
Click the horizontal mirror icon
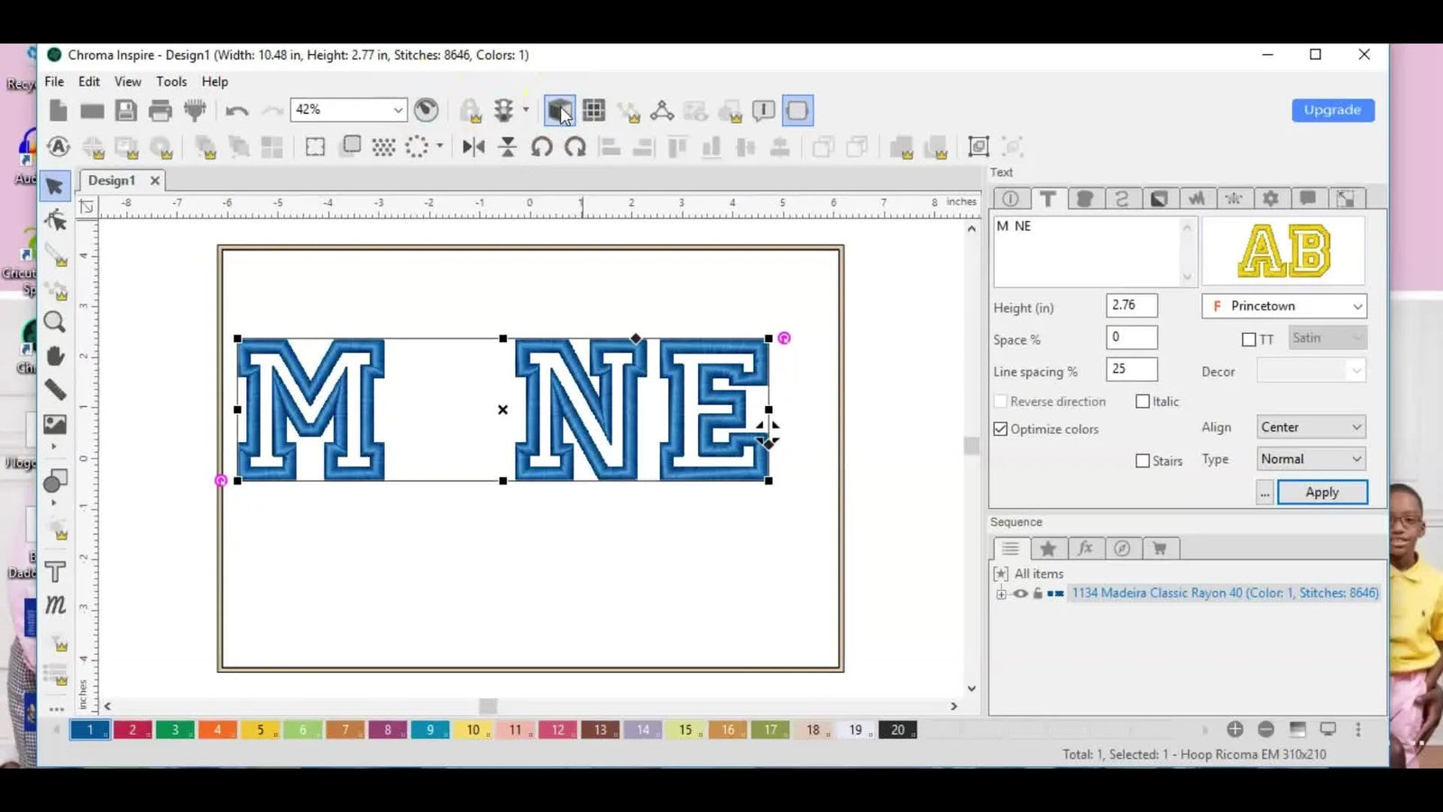[473, 145]
